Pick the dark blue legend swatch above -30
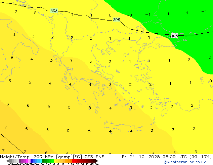 click(32, 161)
